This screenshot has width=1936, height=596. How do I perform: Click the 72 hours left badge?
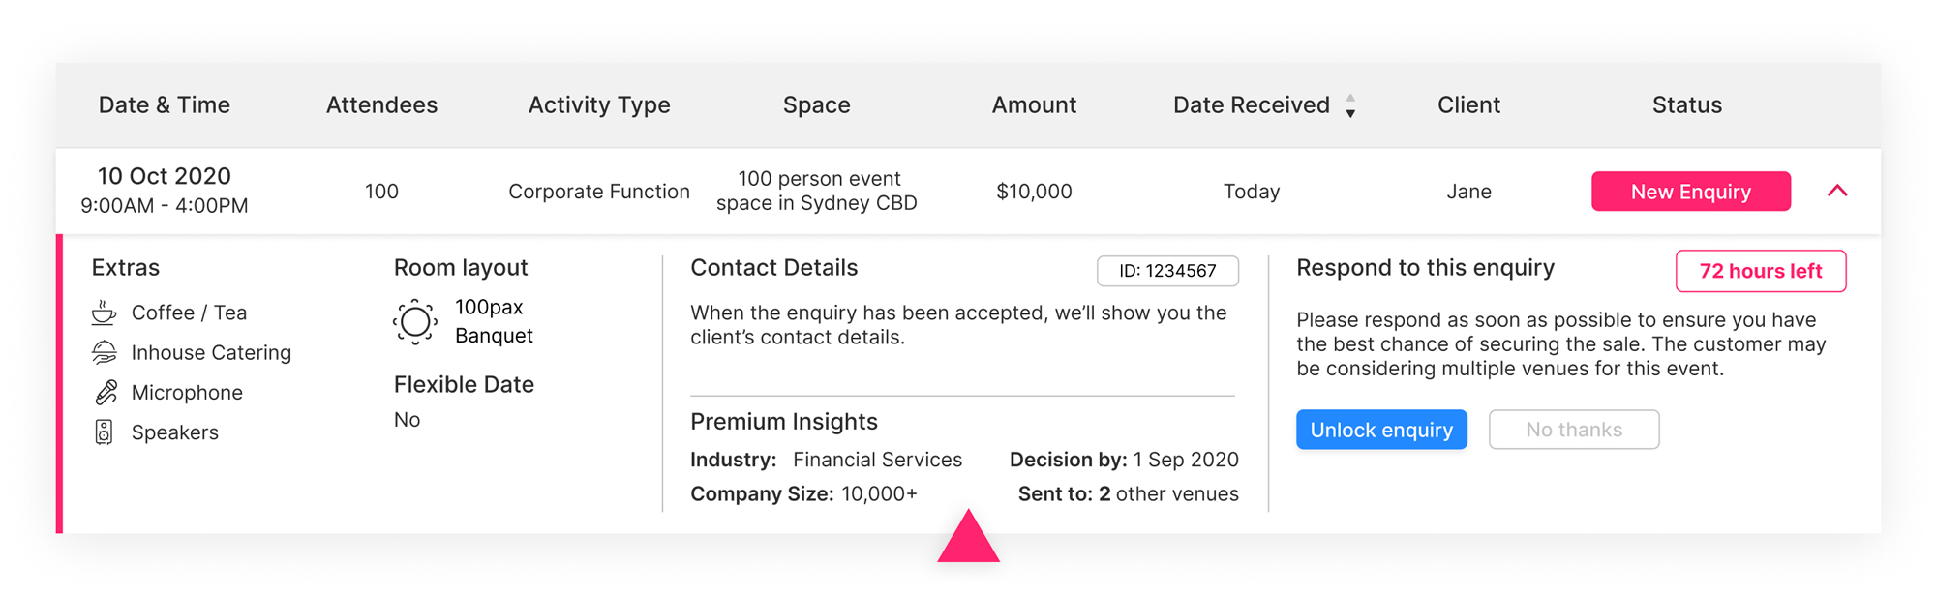(x=1761, y=271)
